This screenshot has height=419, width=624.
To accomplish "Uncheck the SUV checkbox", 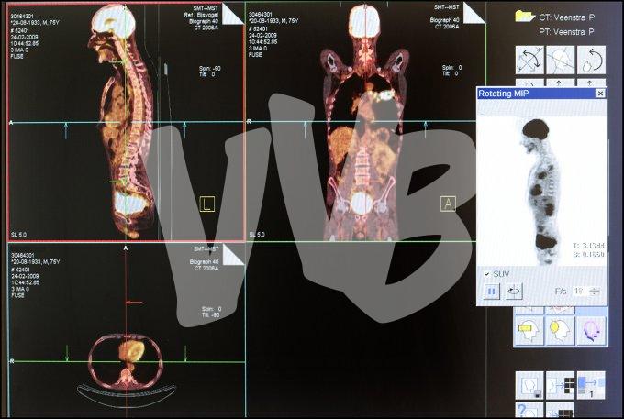I will pos(486,273).
